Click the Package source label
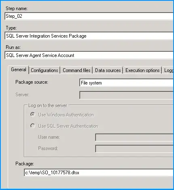Viewport: 174px width, 190px height. pos(32,82)
